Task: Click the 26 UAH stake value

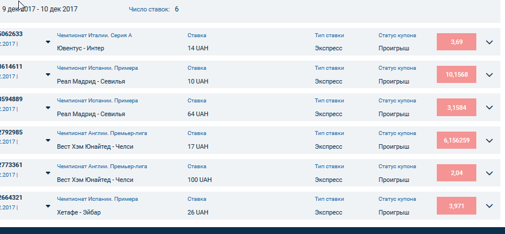Action: pos(198,212)
